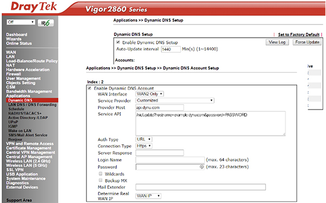This screenshot has height=203, width=326.
Task: Click the password field reveal icon
Action: click(x=202, y=167)
